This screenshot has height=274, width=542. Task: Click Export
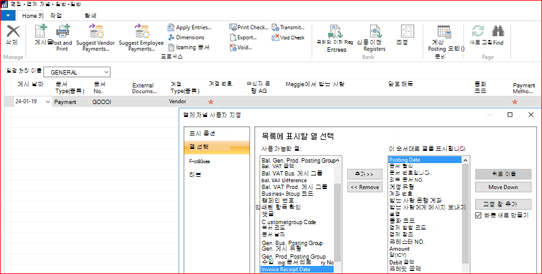click(x=243, y=38)
